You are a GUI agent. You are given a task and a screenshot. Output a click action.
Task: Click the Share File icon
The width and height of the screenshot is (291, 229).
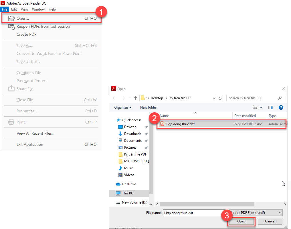click(x=11, y=89)
